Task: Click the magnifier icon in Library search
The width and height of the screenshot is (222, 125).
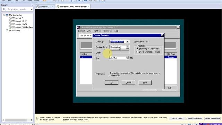Action: click(x=5, y=9)
